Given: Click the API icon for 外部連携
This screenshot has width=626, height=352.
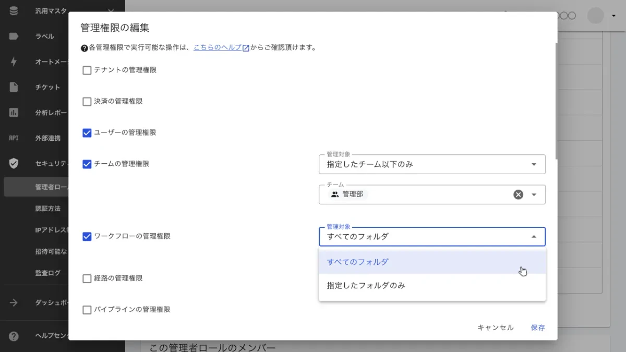Looking at the screenshot, I should tap(14, 138).
